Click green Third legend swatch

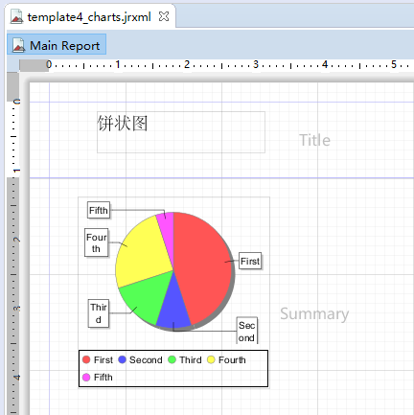pyautogui.click(x=172, y=359)
